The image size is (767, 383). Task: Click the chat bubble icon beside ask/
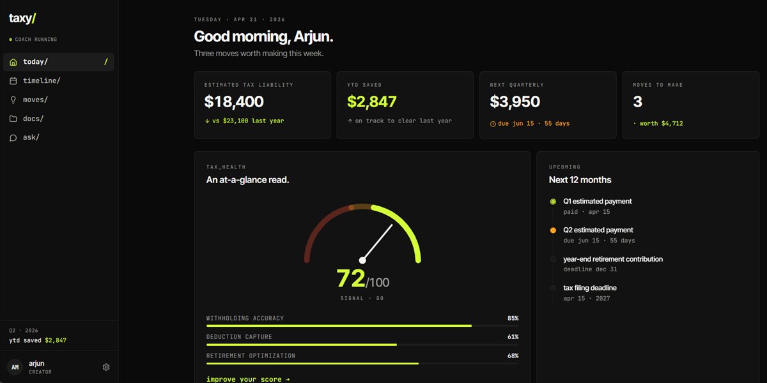[x=13, y=137]
